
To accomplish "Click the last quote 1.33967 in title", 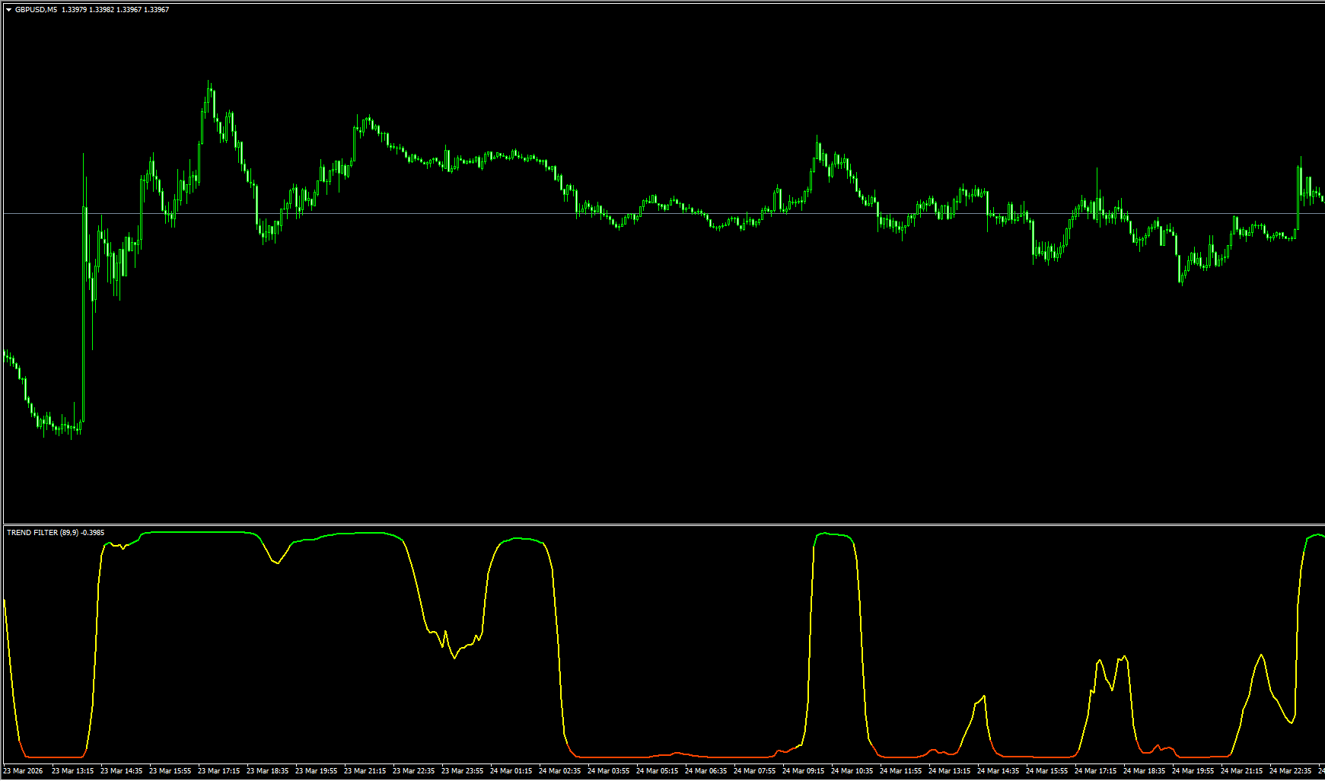I will coord(158,8).
